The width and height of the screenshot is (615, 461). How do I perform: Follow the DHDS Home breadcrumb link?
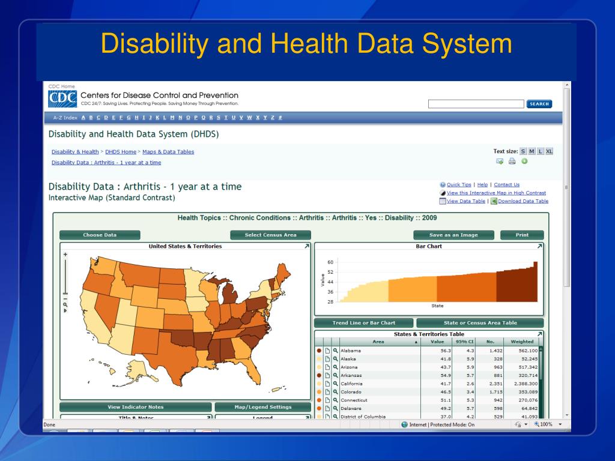(x=121, y=152)
